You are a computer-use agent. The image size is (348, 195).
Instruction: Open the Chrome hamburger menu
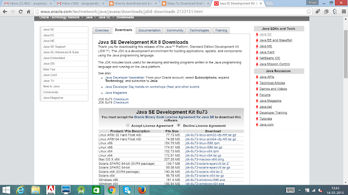tap(344, 12)
